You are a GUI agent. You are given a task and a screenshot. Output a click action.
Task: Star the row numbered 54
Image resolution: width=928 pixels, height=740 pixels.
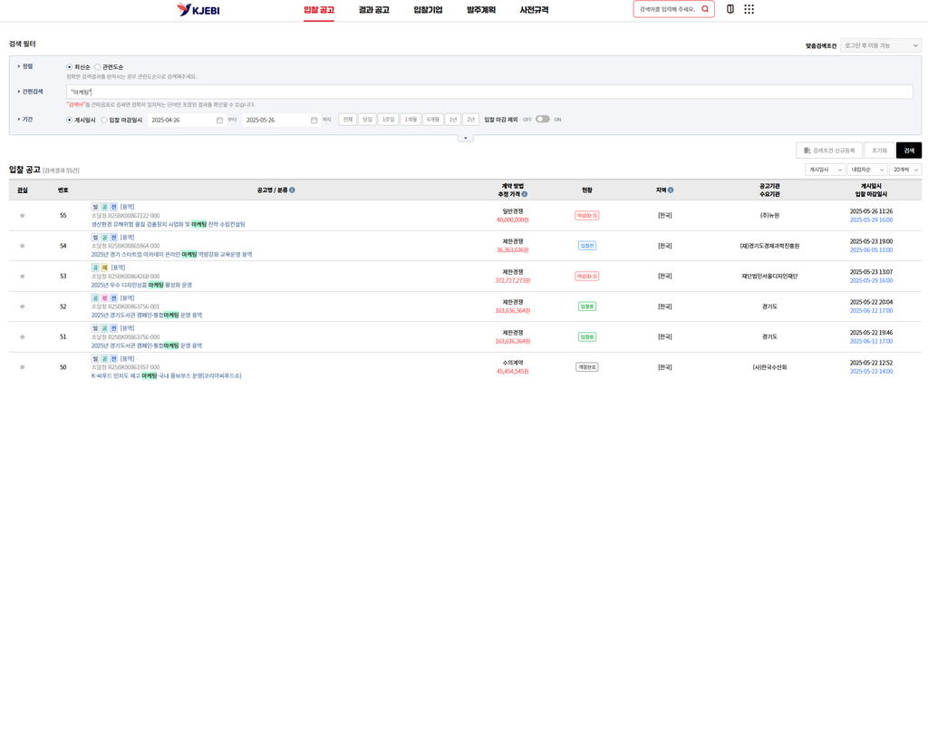pos(23,246)
